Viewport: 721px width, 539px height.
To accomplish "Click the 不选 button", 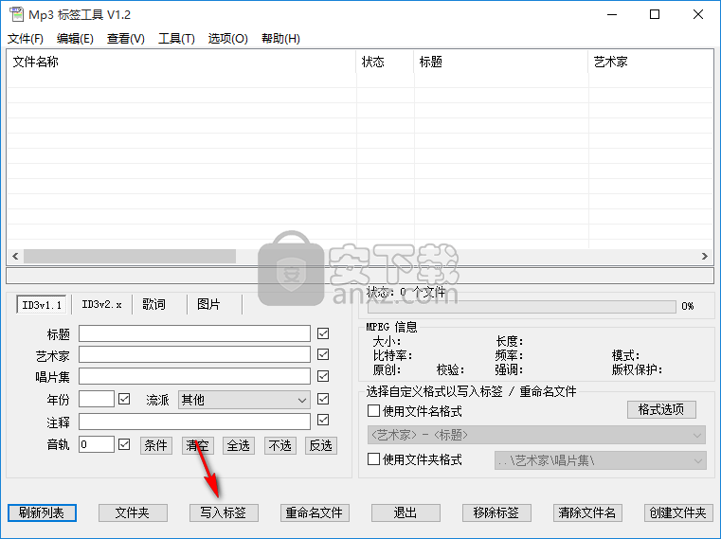I will coord(280,445).
